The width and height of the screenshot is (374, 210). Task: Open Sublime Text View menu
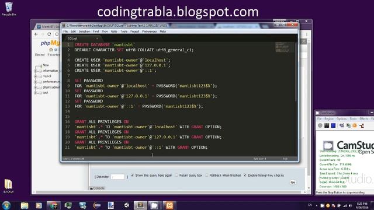point(105,32)
